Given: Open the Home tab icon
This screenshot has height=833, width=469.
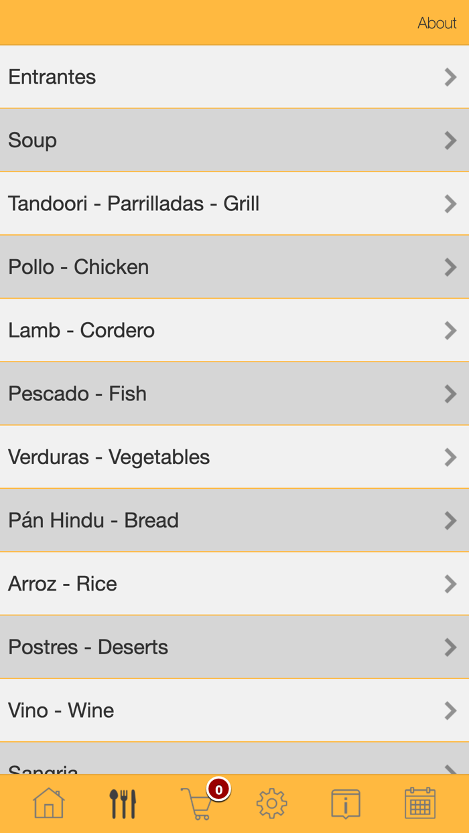Looking at the screenshot, I should click(47, 803).
